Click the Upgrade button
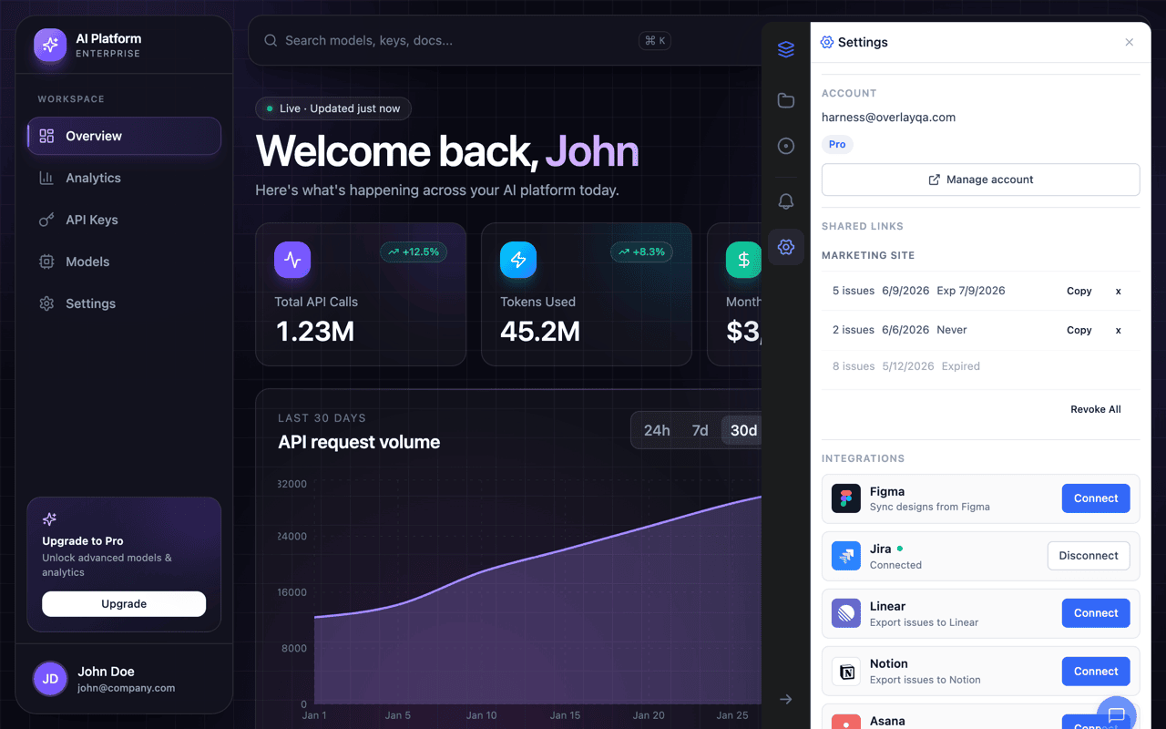The height and width of the screenshot is (729, 1166). click(124, 604)
